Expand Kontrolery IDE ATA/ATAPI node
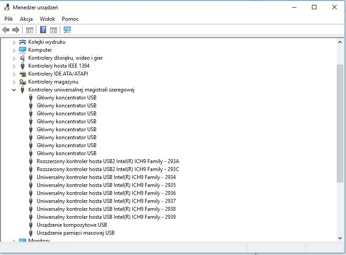346x255 pixels. click(14, 74)
